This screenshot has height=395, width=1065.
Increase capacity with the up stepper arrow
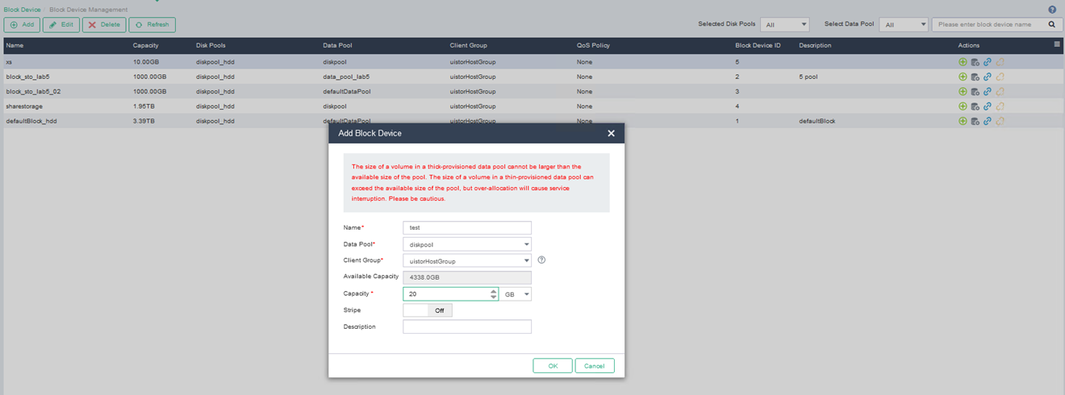(494, 291)
